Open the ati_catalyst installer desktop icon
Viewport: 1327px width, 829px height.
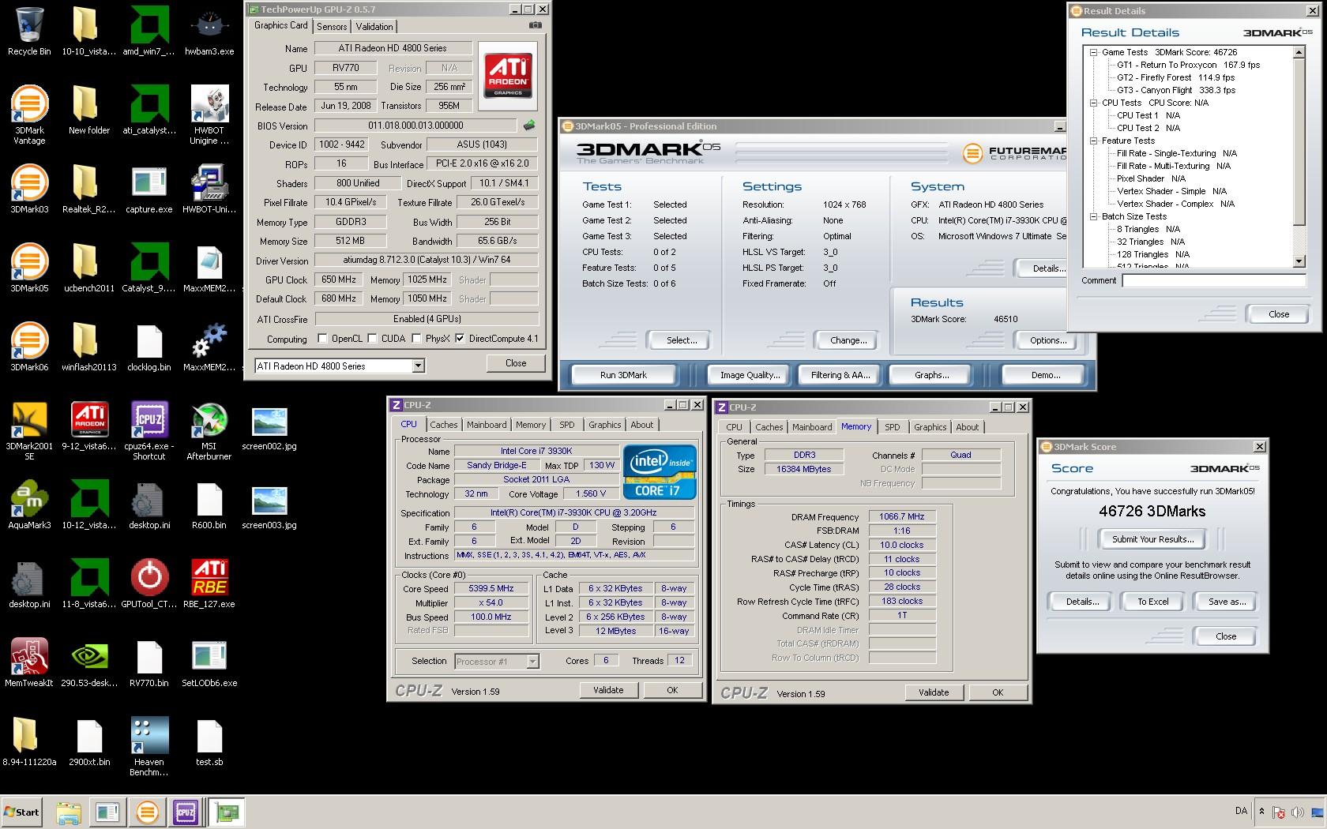pos(149,109)
